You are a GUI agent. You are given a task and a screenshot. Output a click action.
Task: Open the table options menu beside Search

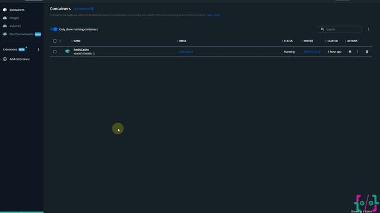(368, 29)
